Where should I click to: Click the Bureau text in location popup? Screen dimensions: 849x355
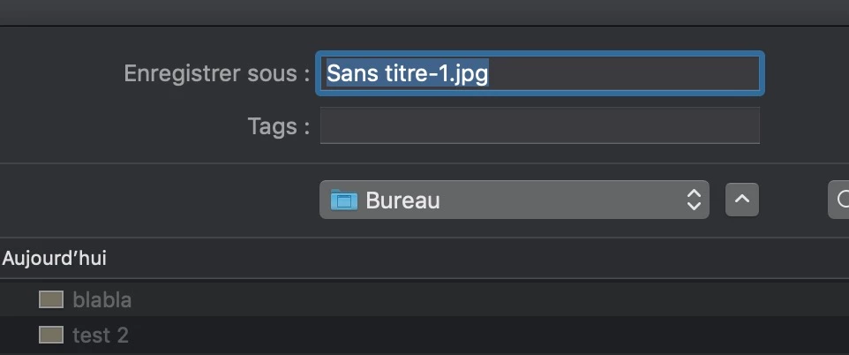point(402,200)
